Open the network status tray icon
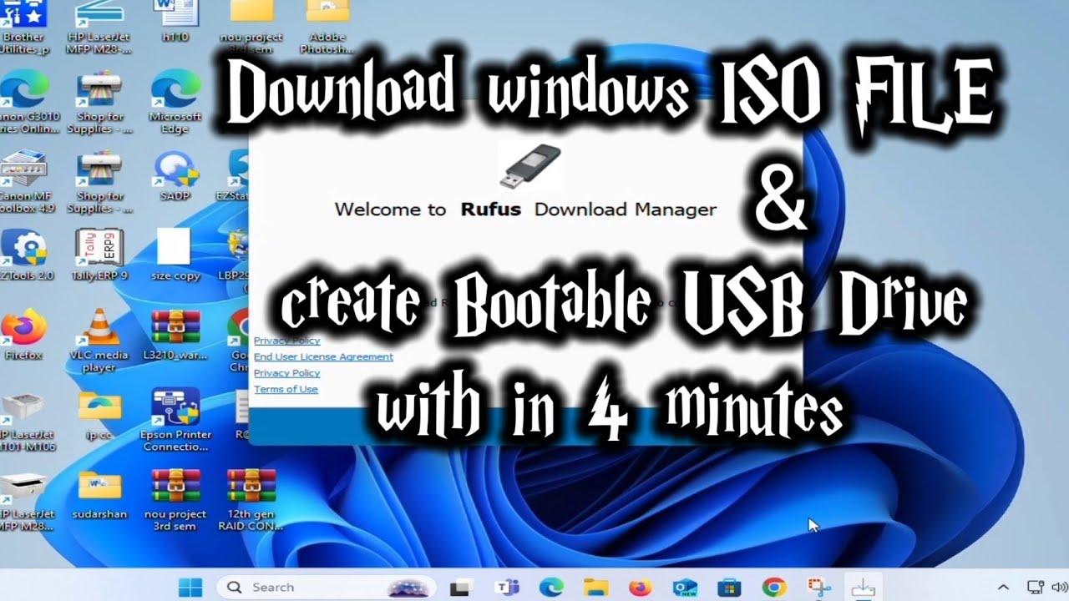Image resolution: width=1069 pixels, height=601 pixels. [x=1036, y=588]
